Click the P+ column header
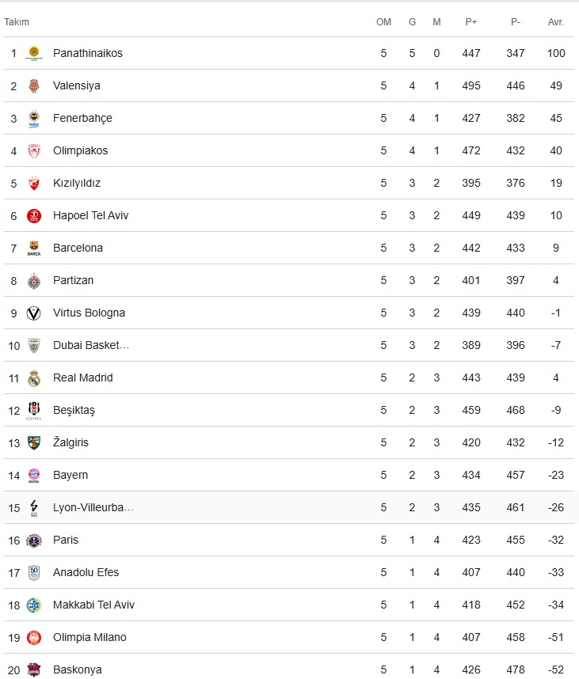 [471, 22]
